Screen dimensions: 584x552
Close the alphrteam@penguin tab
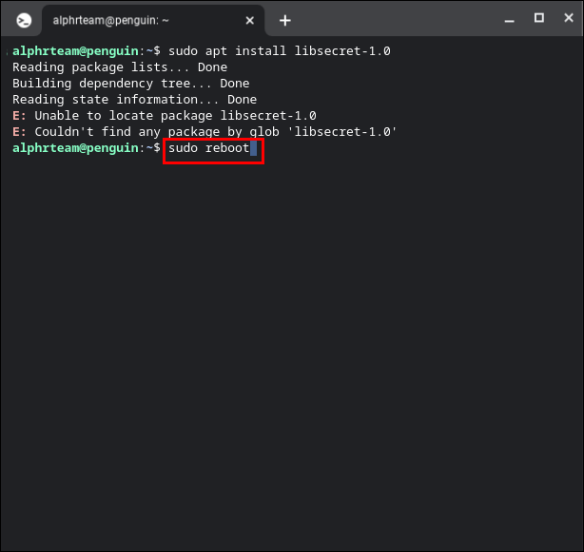click(249, 21)
